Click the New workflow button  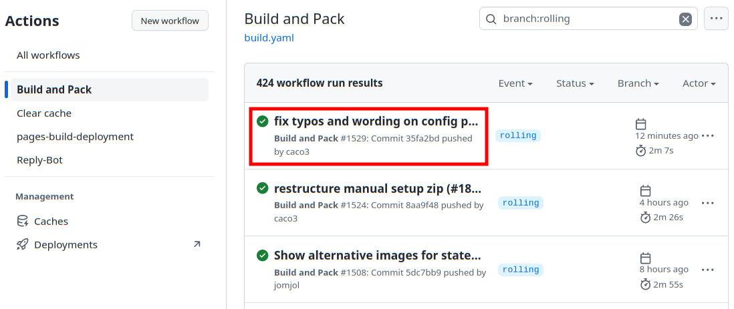click(x=170, y=21)
